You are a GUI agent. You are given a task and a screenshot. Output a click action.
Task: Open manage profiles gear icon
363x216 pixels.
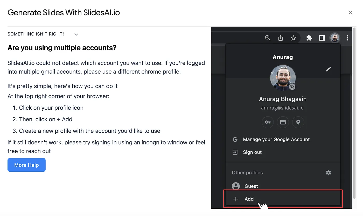click(329, 173)
